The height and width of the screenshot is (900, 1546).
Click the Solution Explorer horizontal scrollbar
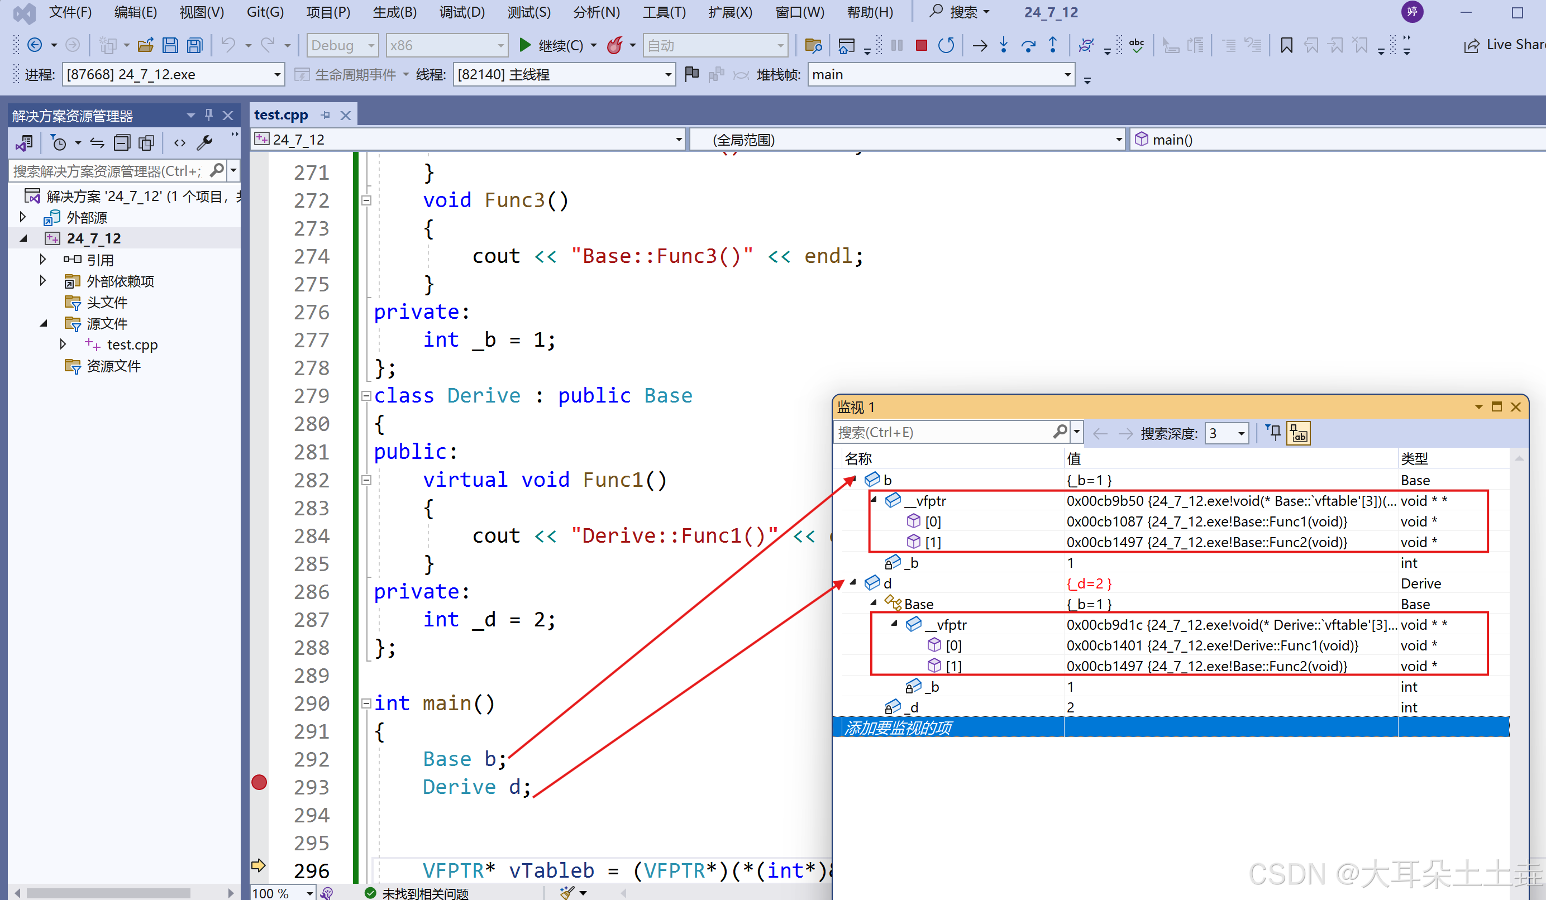[108, 893]
